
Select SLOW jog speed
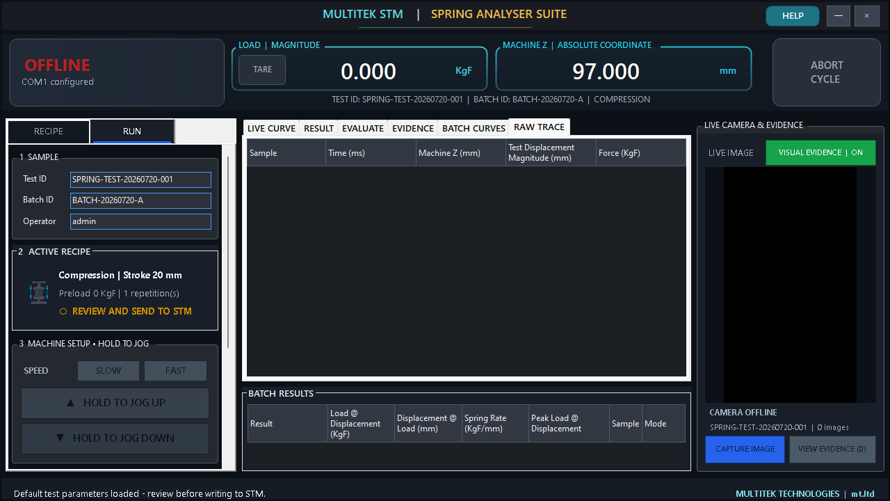[x=108, y=371]
